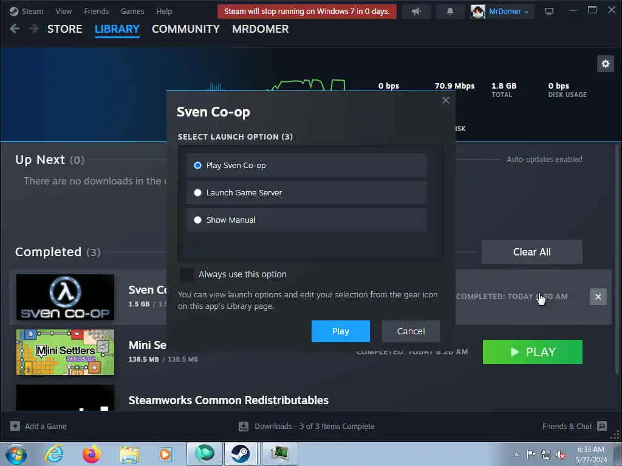Viewport: 622px width, 466px height.
Task: Launch Firefox from taskbar
Action: [x=92, y=454]
